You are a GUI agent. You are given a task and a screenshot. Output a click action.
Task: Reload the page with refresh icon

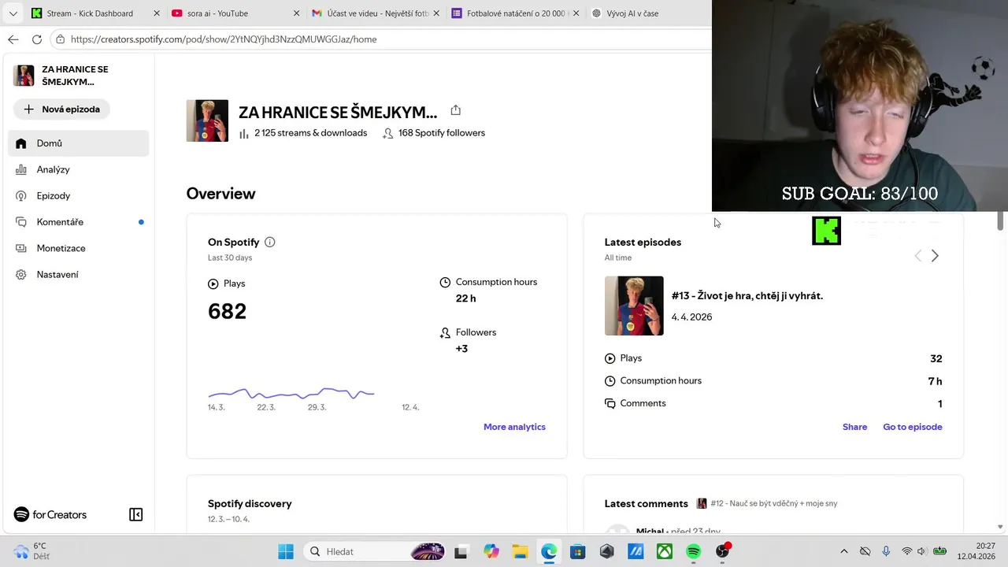tap(36, 39)
